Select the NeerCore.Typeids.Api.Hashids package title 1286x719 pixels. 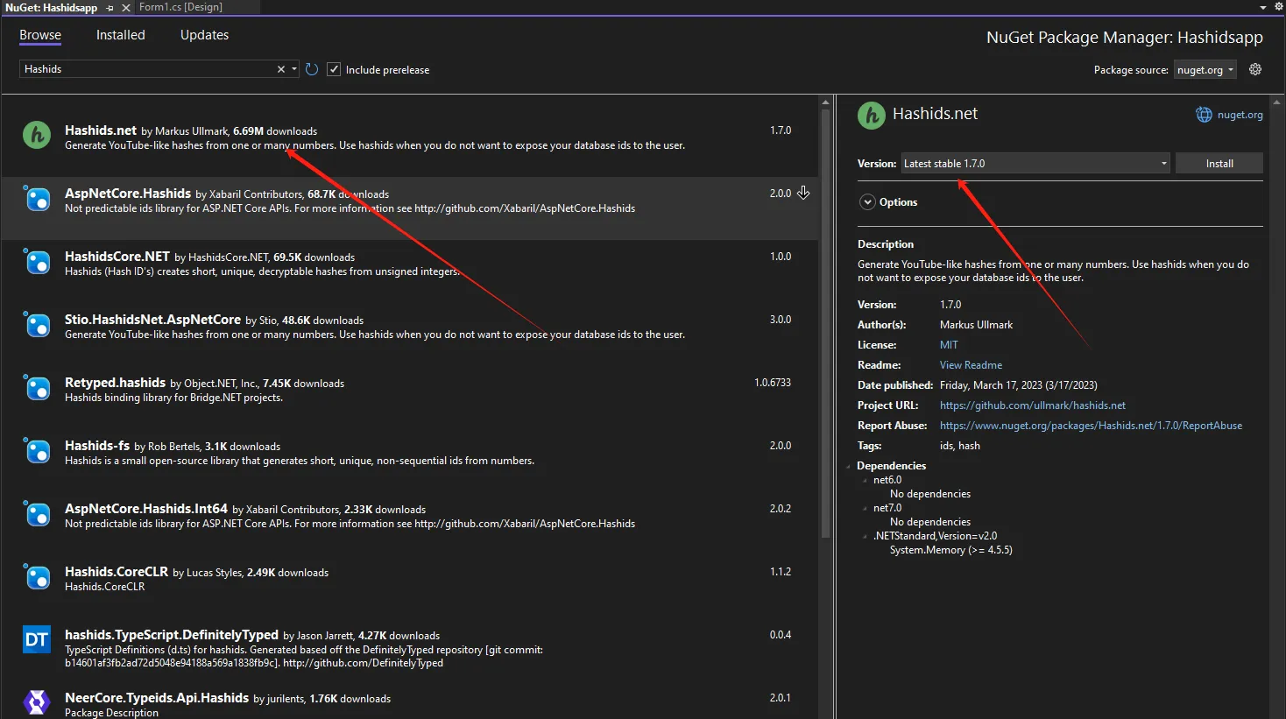[157, 698]
